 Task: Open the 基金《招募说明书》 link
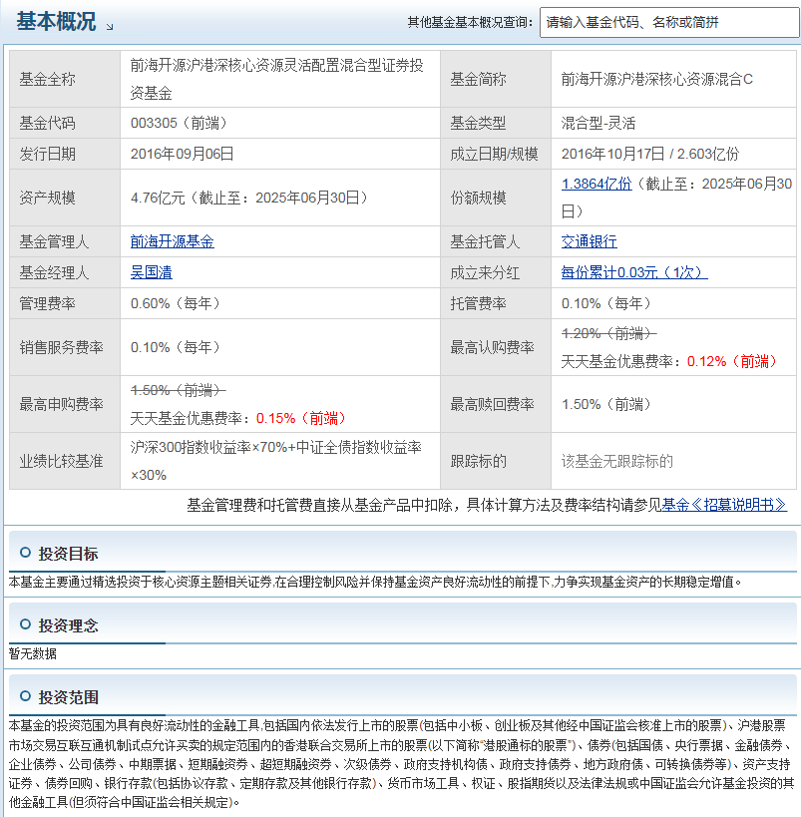pyautogui.click(x=724, y=505)
